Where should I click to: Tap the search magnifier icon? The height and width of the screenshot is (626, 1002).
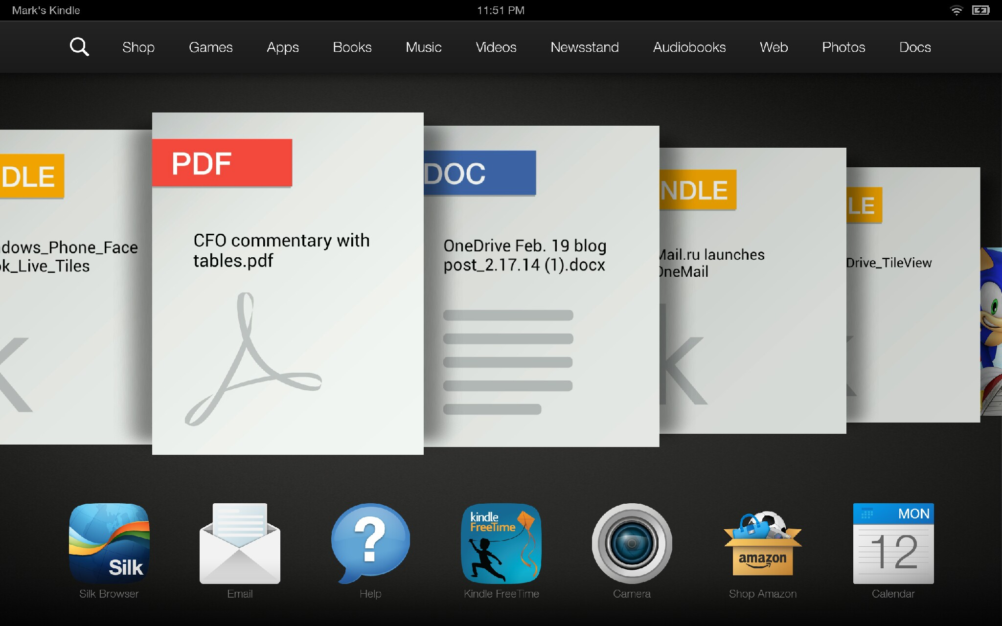coord(79,47)
